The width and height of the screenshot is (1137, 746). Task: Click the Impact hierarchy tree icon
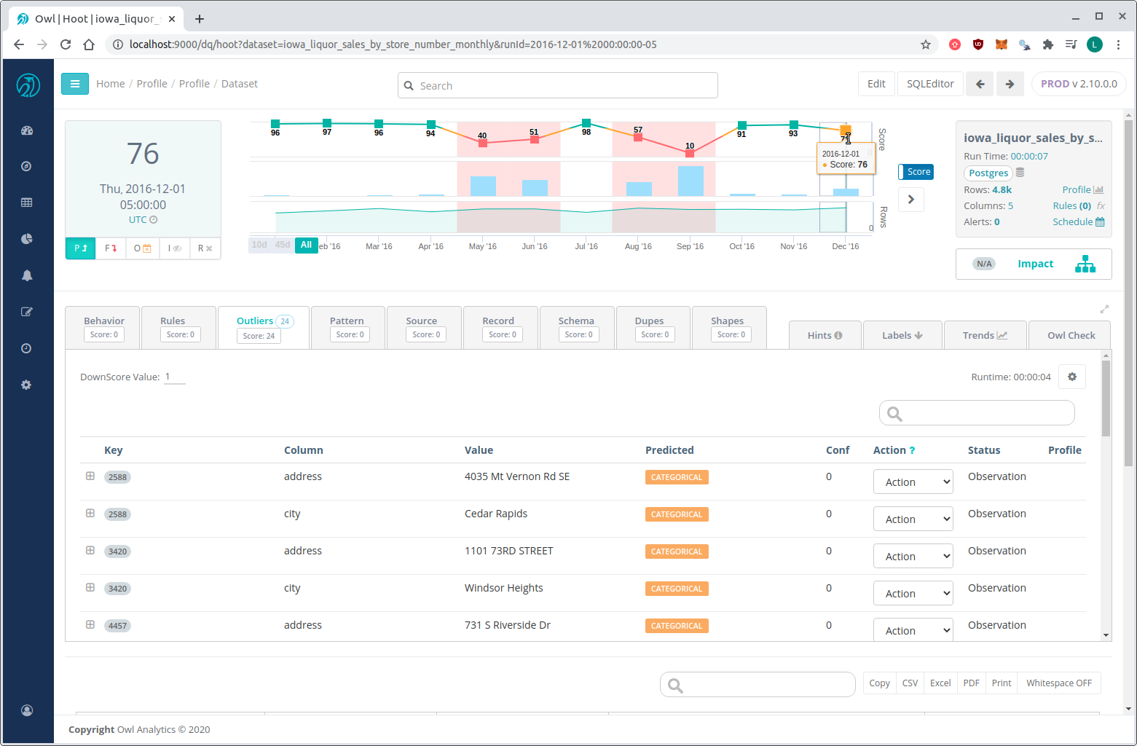1085,264
